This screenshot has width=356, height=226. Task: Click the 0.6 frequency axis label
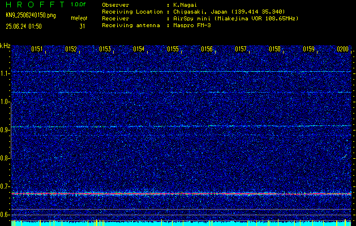tap(5, 215)
